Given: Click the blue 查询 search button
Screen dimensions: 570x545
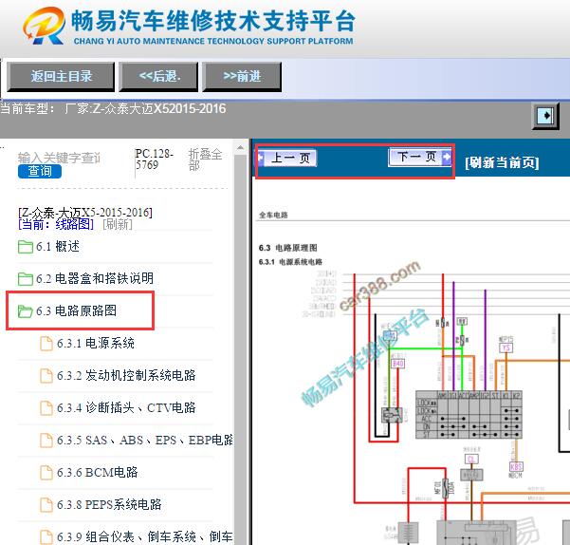Looking at the screenshot, I should [40, 171].
